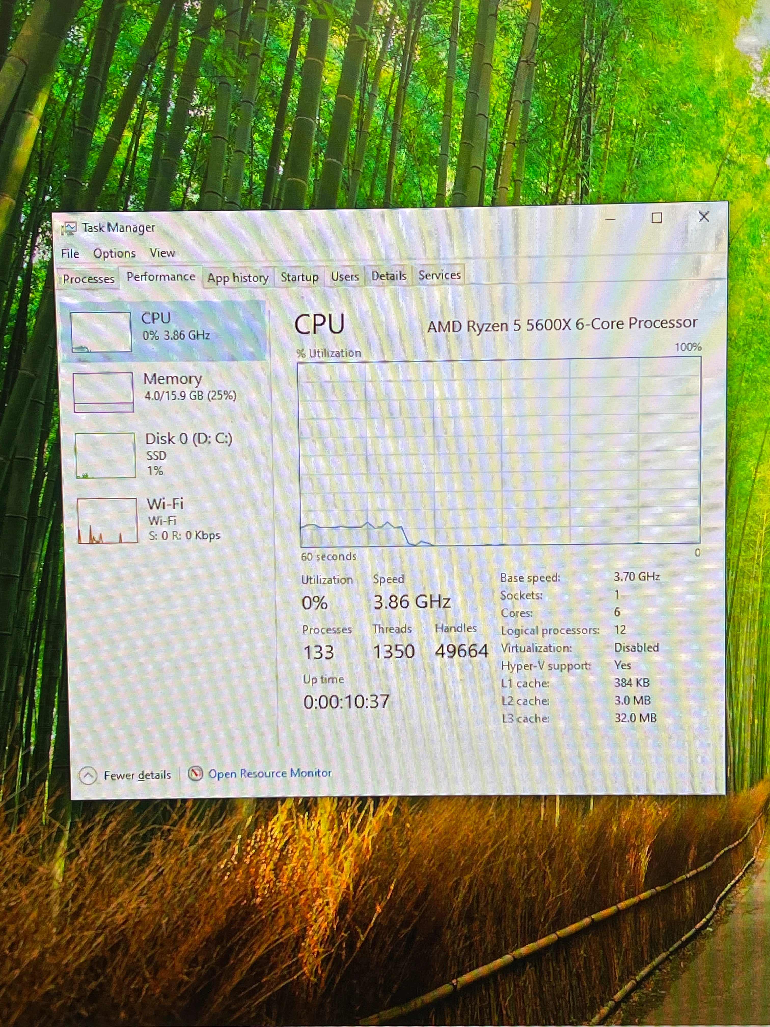This screenshot has width=770, height=1027.
Task: Close the Task Manager window
Action: [x=704, y=217]
